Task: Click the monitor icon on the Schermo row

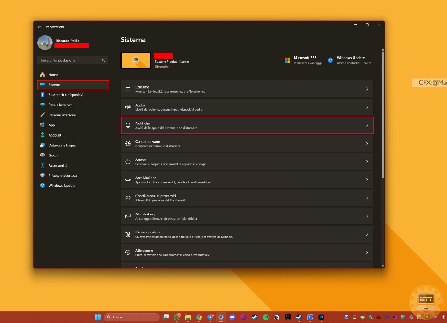Action: click(127, 89)
